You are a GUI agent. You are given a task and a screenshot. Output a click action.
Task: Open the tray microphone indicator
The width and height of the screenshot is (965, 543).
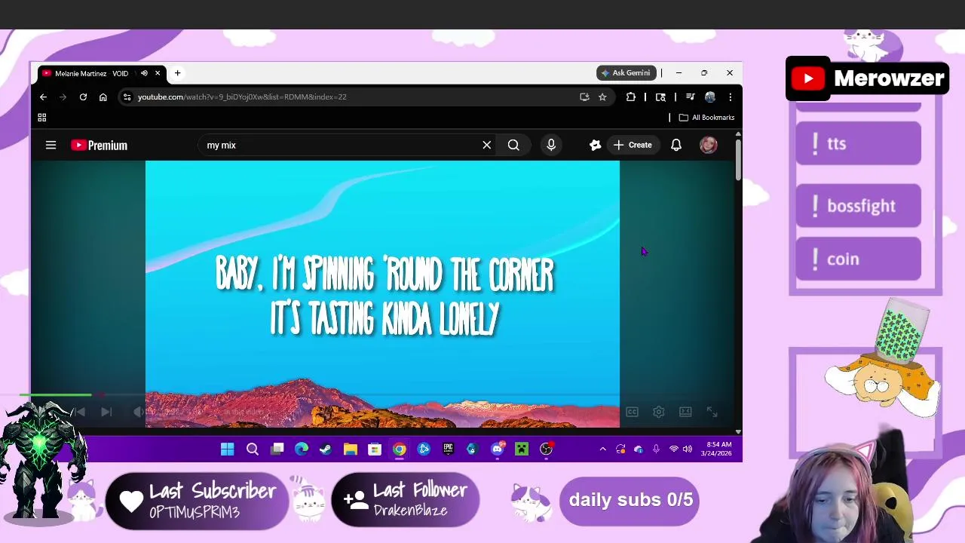pos(656,449)
